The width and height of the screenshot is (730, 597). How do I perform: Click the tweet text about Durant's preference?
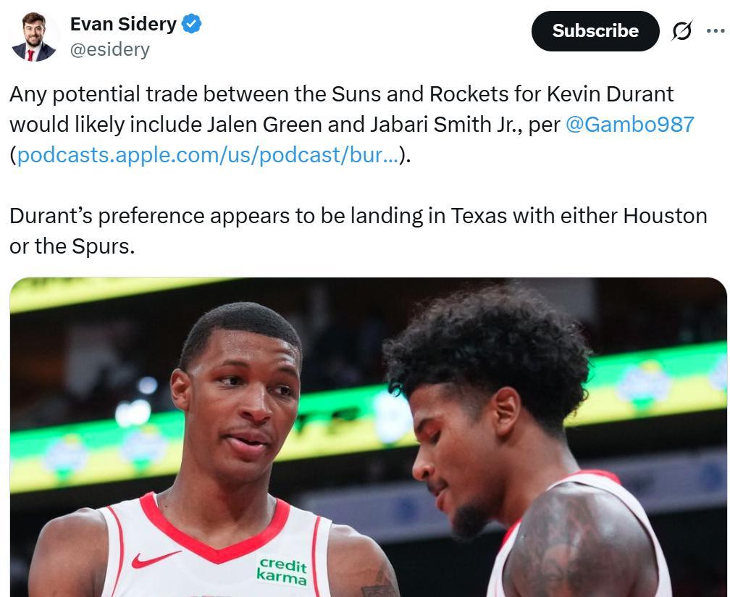tap(358, 231)
